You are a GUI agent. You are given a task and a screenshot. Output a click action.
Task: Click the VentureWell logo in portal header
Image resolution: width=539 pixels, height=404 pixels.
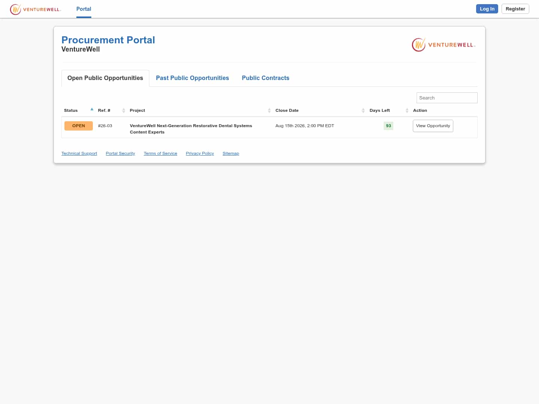pyautogui.click(x=444, y=45)
